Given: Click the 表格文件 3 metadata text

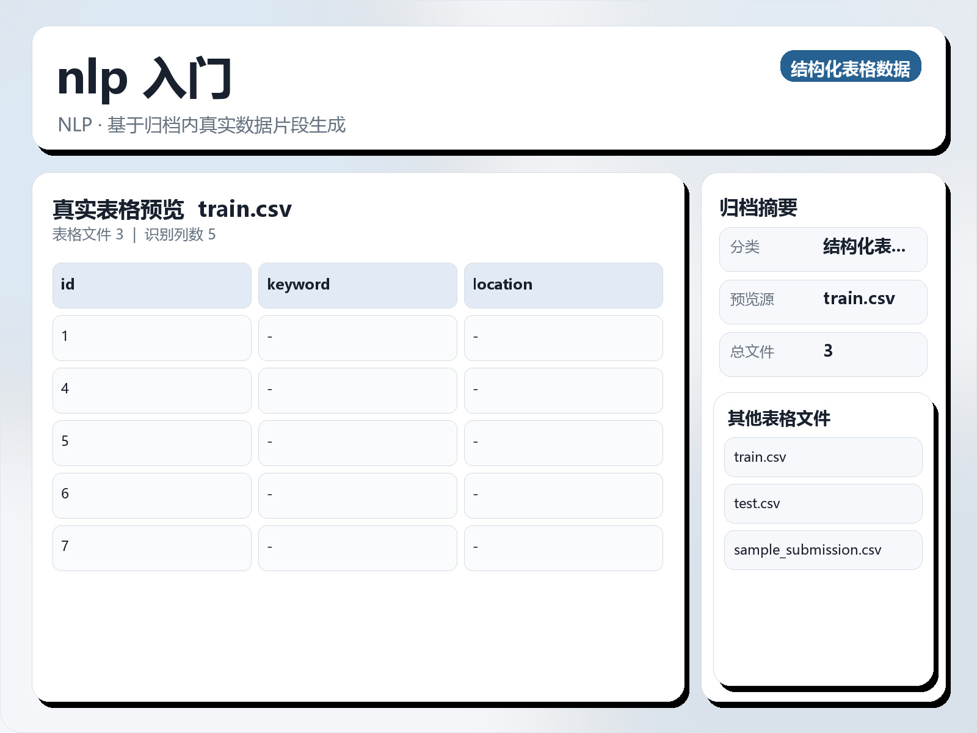Looking at the screenshot, I should coord(87,235).
